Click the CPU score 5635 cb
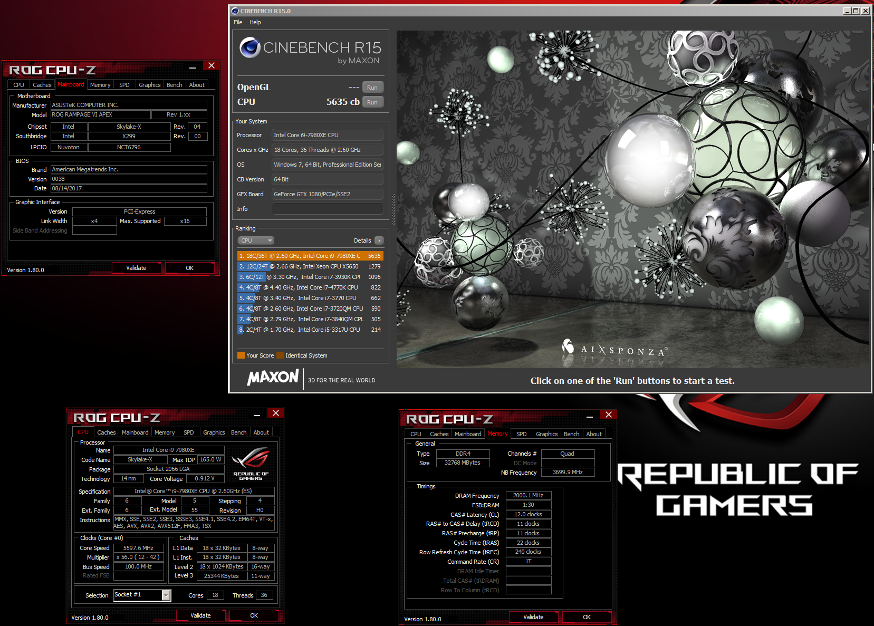Viewport: 874px width, 626px height. 343,102
